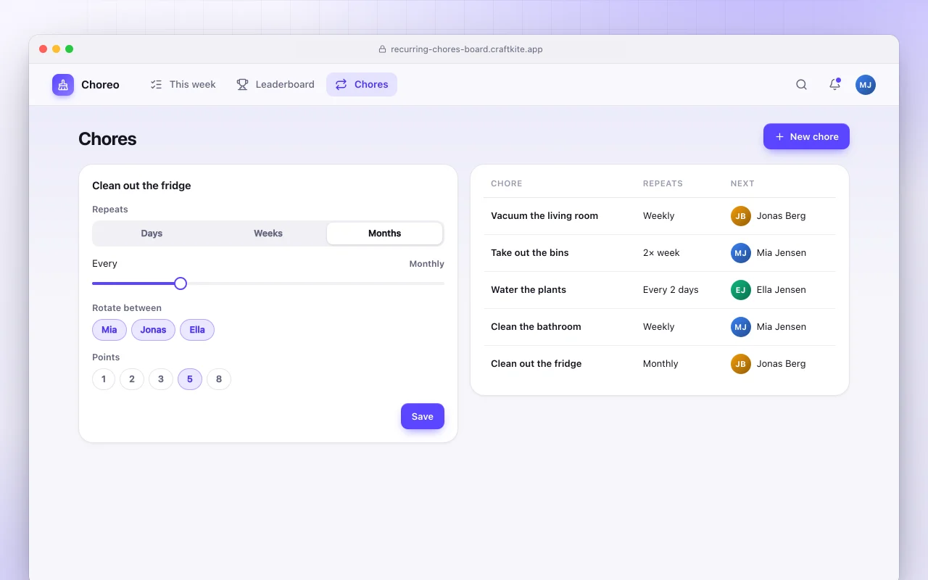Click the New chore button

806,136
